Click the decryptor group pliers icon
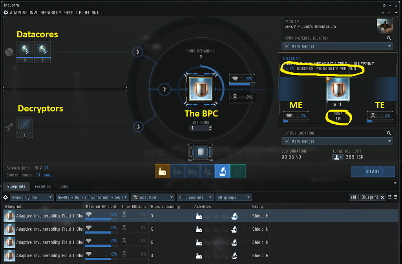 9,127
